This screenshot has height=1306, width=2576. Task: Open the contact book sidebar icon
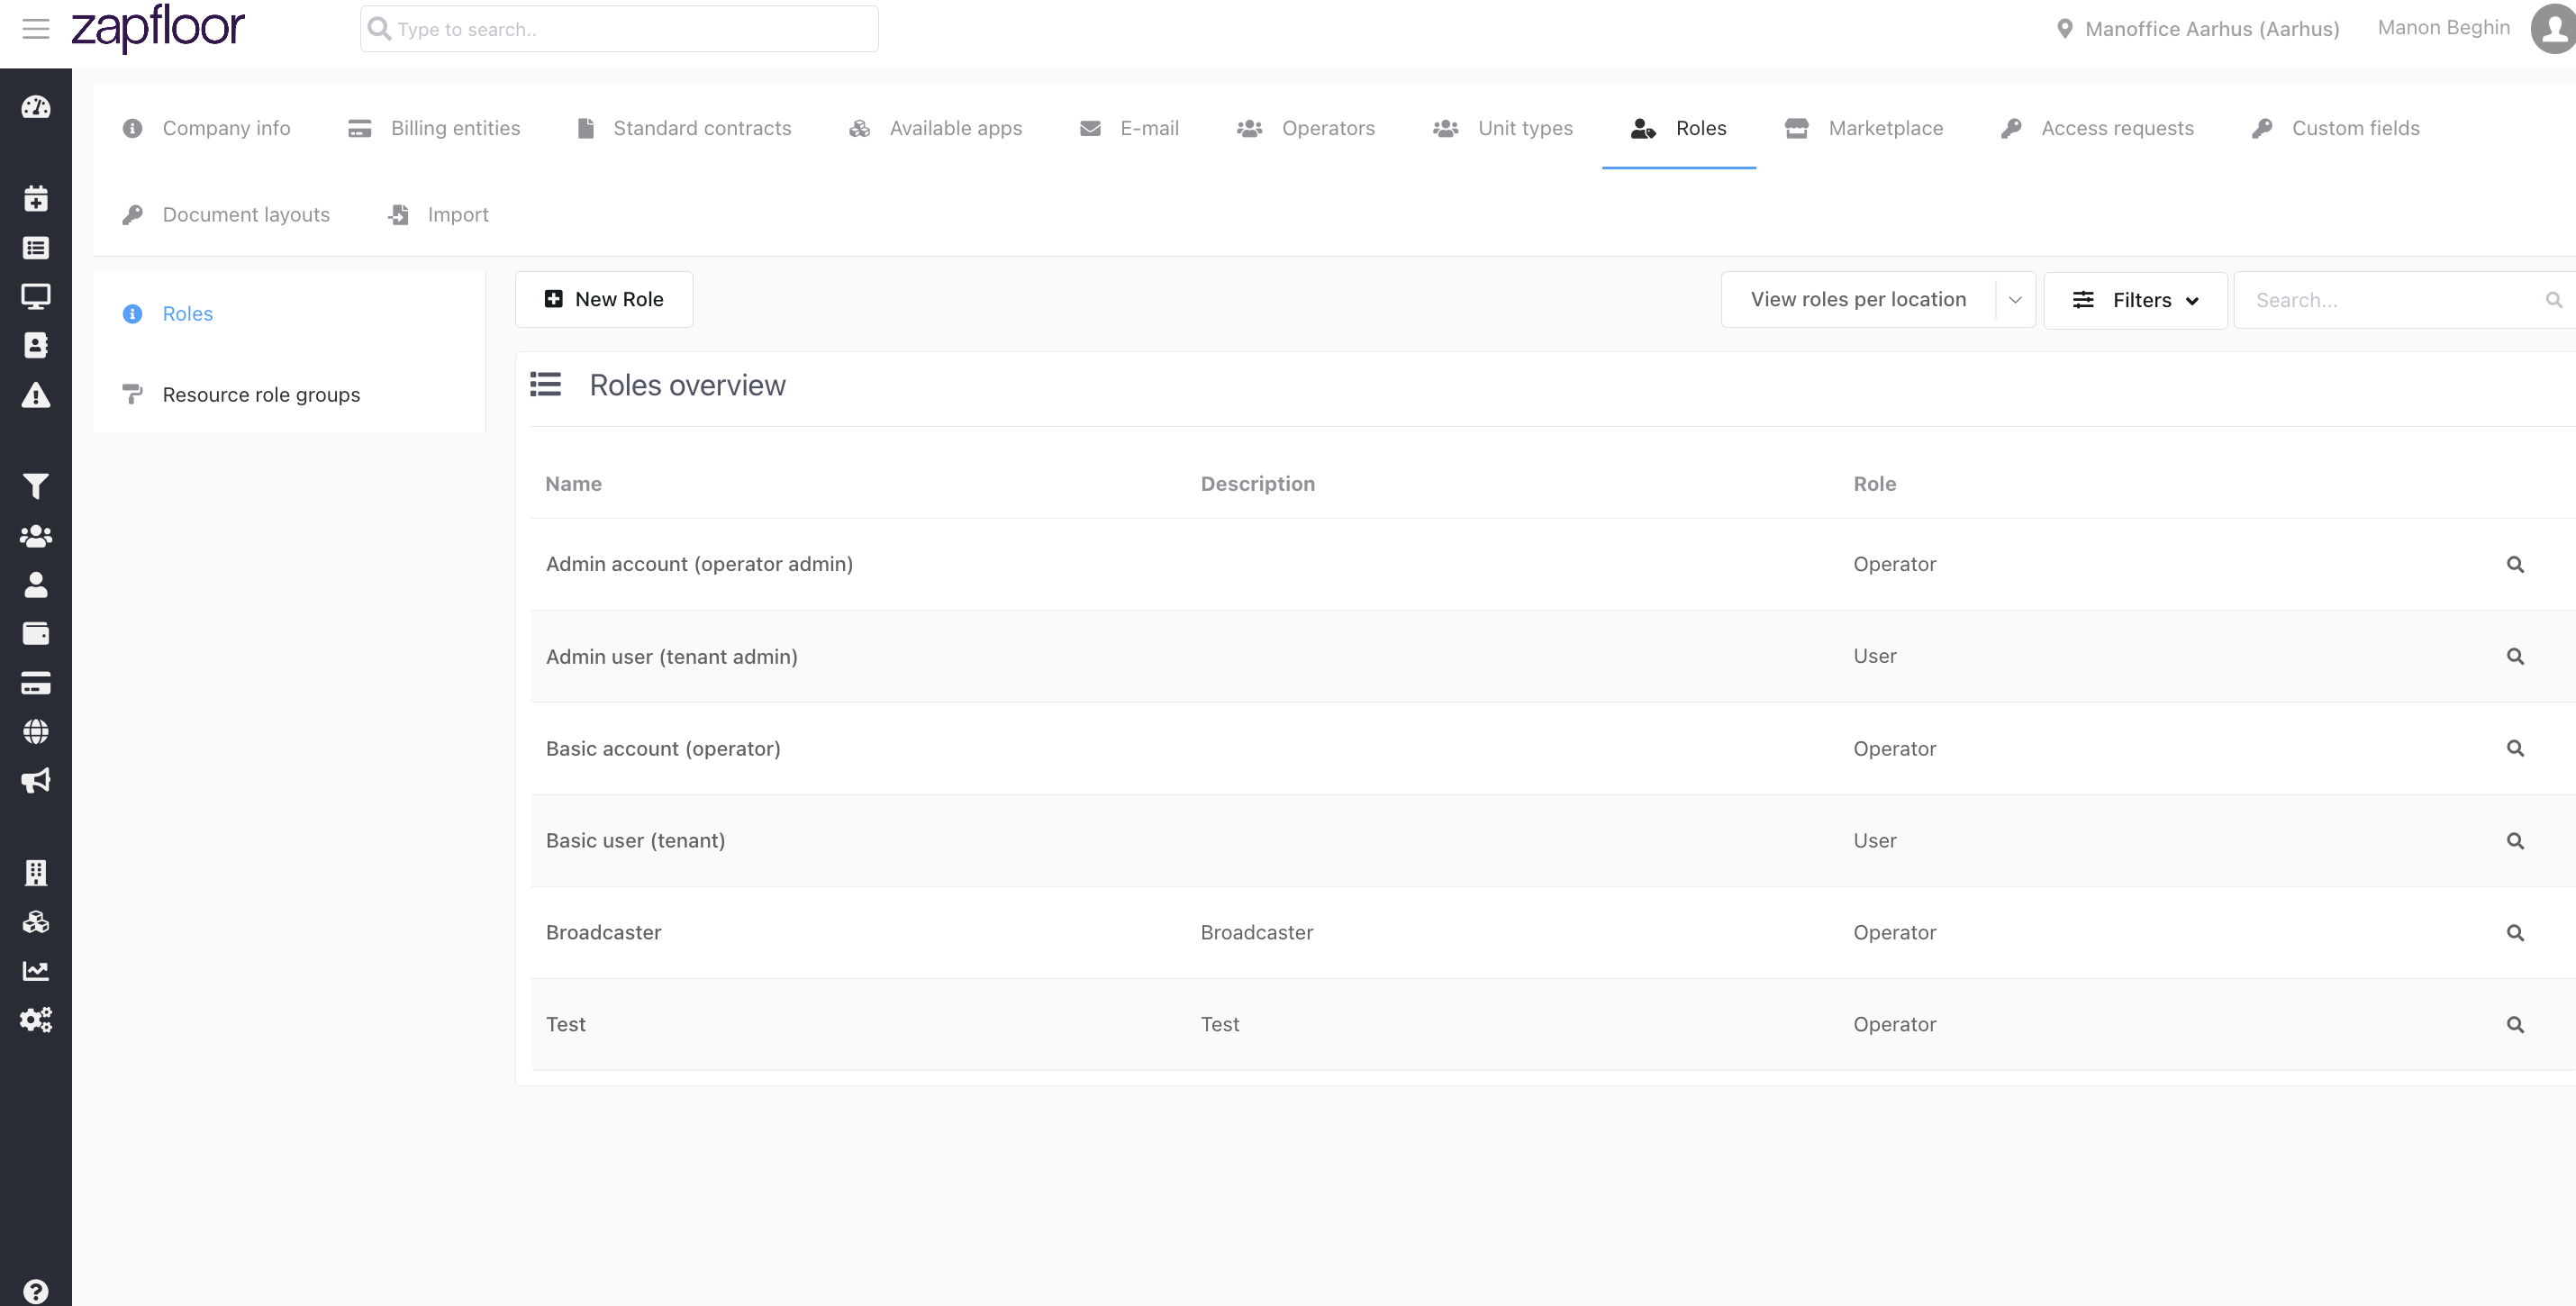36,345
